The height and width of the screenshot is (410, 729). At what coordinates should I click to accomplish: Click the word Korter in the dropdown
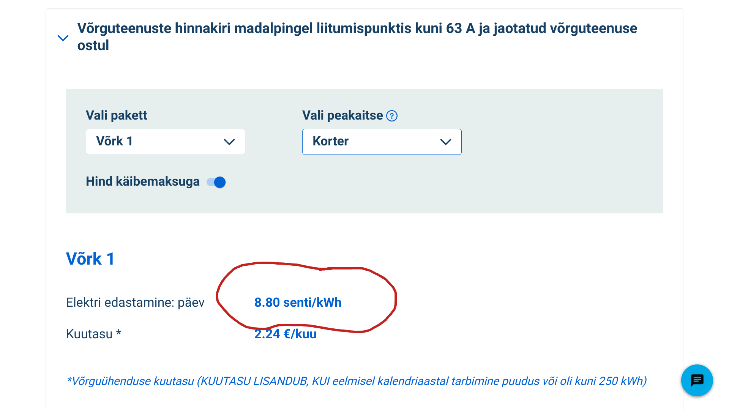point(330,141)
